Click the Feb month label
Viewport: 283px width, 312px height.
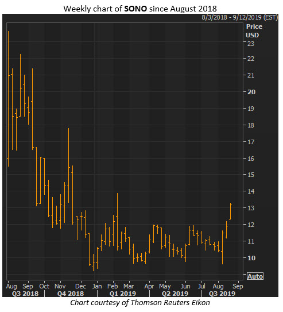pos(113,286)
